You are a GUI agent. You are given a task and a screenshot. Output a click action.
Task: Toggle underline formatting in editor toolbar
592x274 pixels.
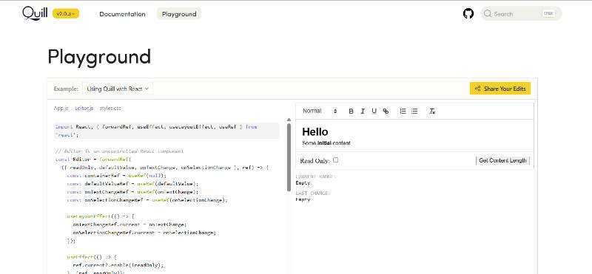coord(374,112)
